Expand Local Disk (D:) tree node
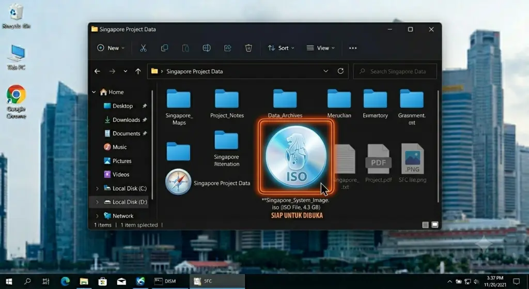This screenshot has width=529, height=289. tap(97, 202)
